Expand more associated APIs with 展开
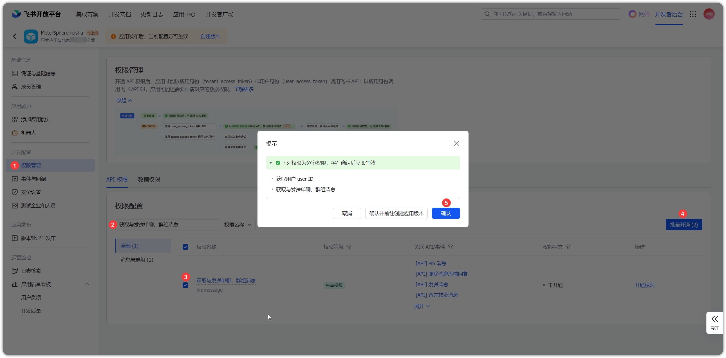Image resolution: width=726 pixels, height=358 pixels. (x=422, y=306)
